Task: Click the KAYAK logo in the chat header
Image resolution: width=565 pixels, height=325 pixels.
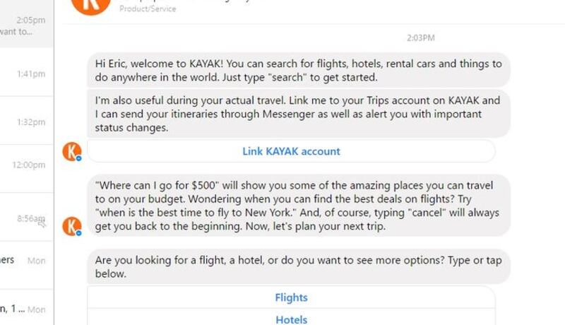Action: tap(91, 5)
